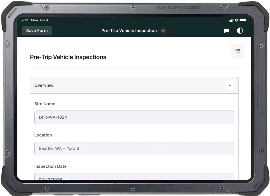Click inside the Site Name field
This screenshot has width=270, height=196.
pyautogui.click(x=134, y=117)
